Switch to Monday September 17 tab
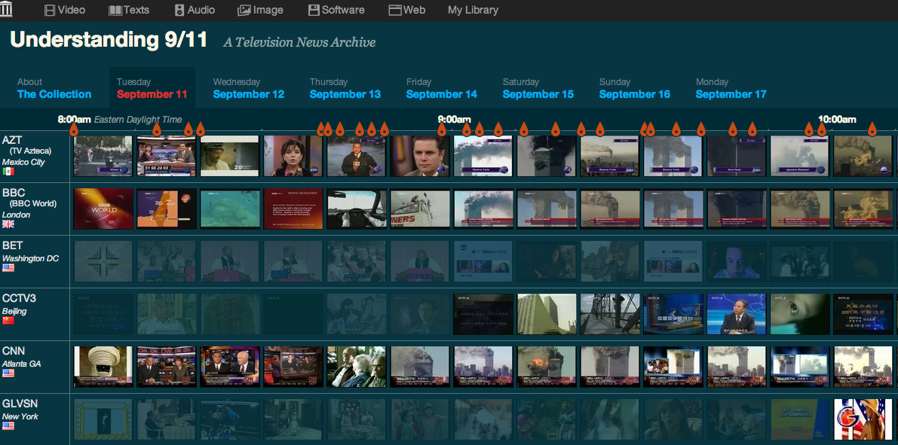This screenshot has width=898, height=445. [x=731, y=88]
